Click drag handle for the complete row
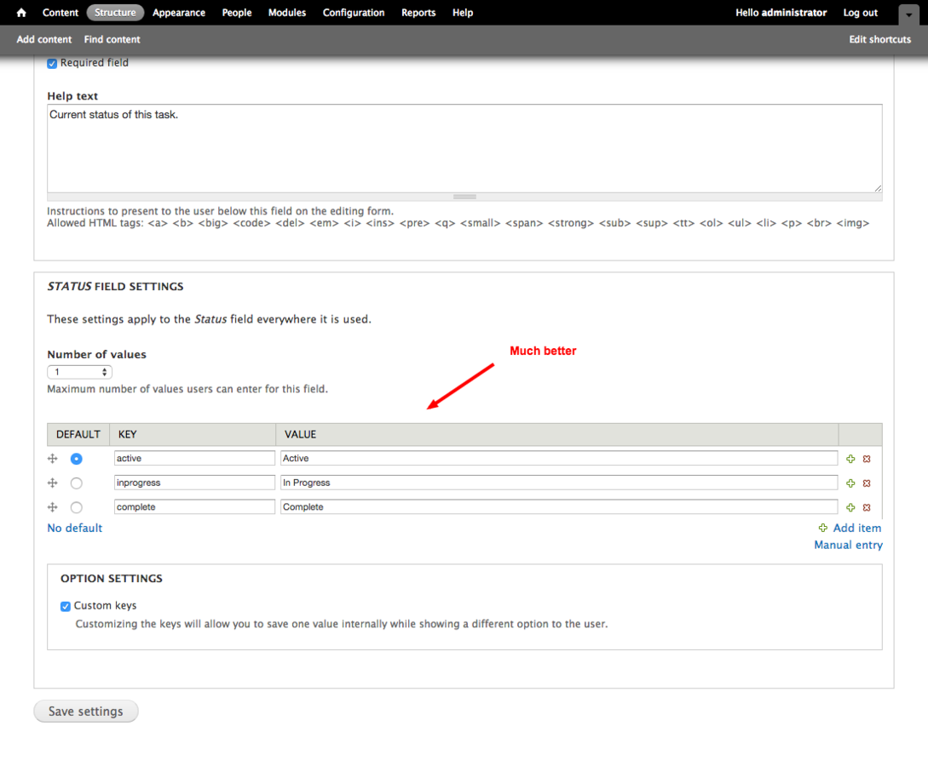Screen dimensions: 928x766 click(x=53, y=507)
